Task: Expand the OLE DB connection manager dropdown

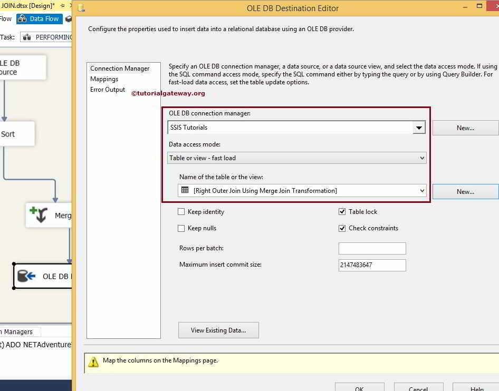Action: 419,128
